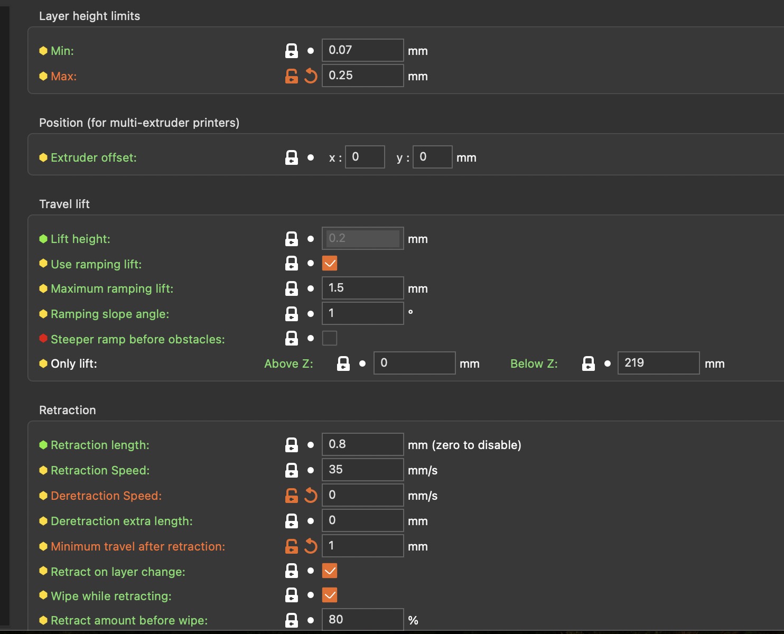Reset Minimum travel after retraction via undo arrow
The width and height of the screenshot is (784, 634).
pyautogui.click(x=311, y=546)
